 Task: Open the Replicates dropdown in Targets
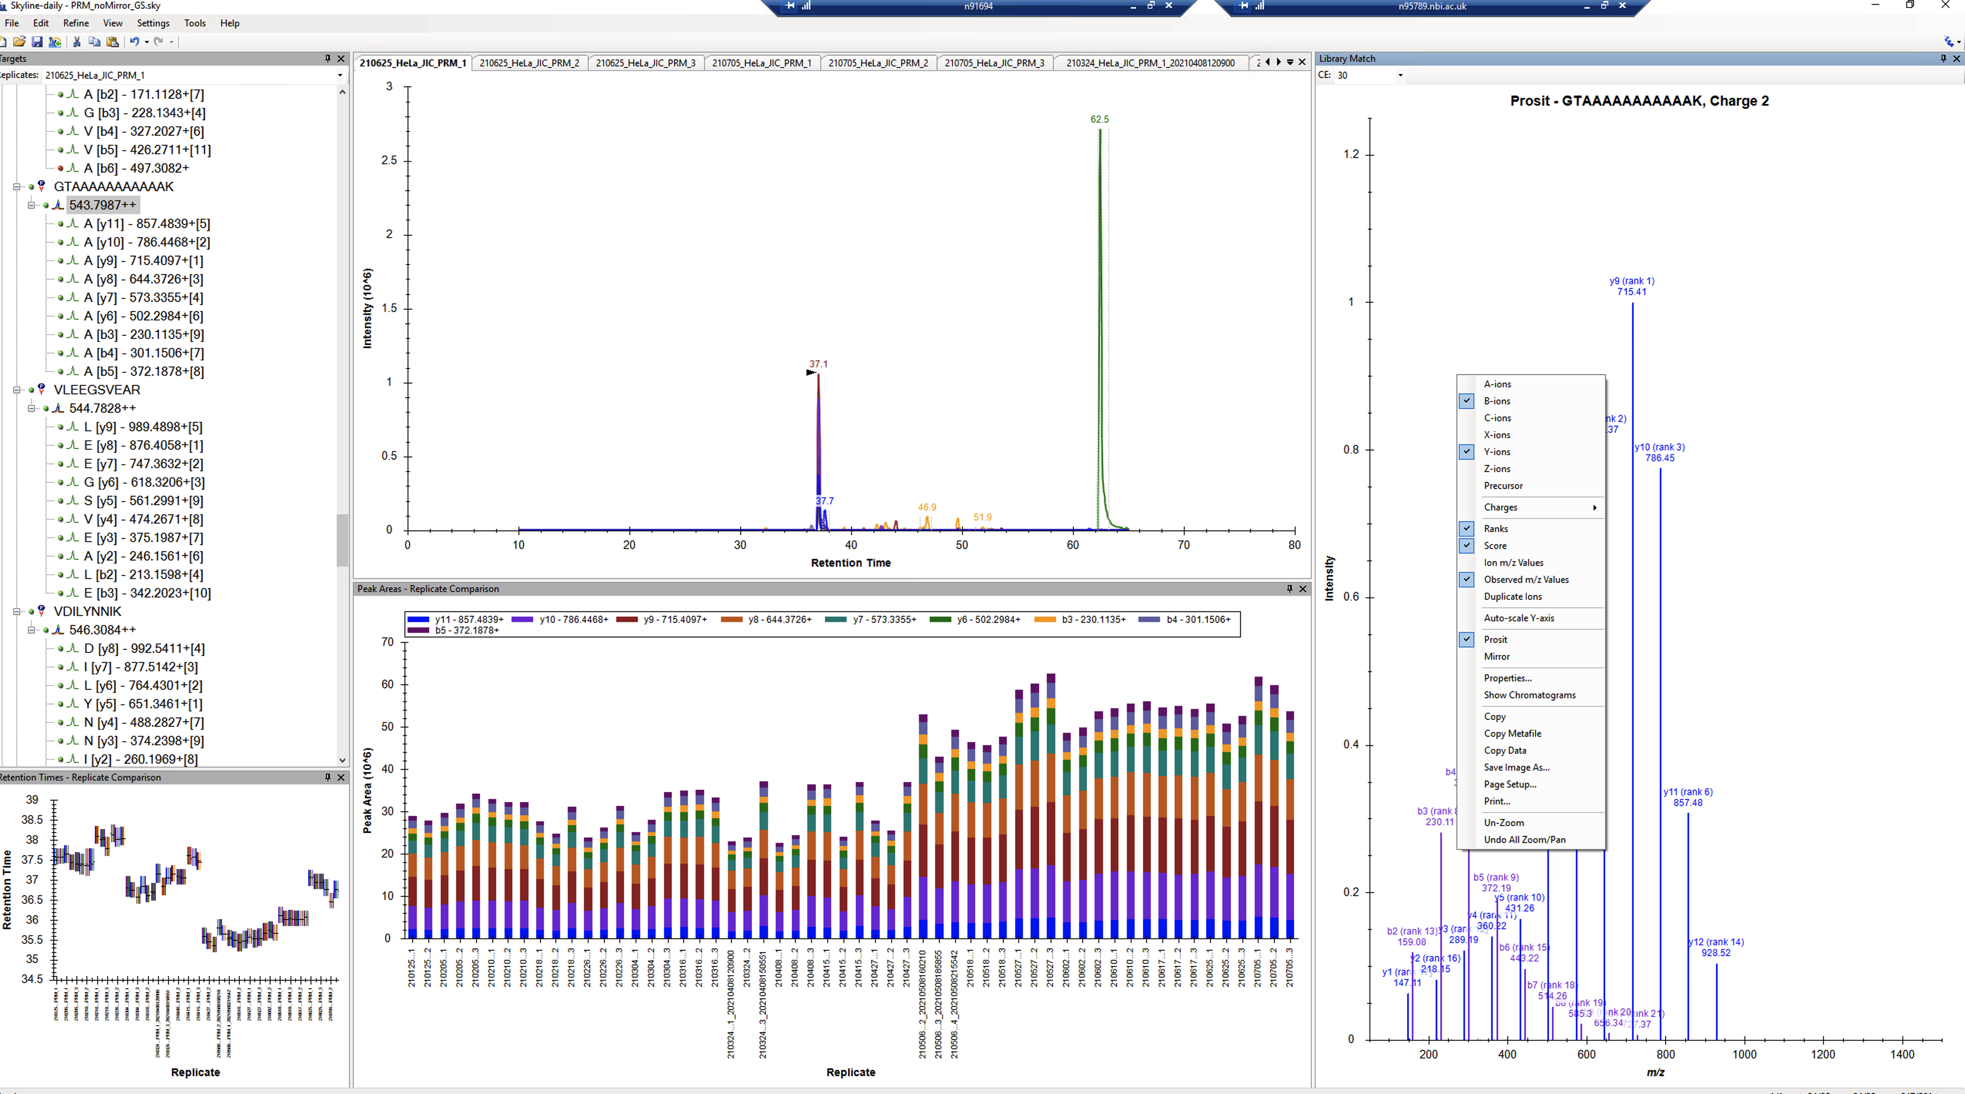pyautogui.click(x=339, y=75)
